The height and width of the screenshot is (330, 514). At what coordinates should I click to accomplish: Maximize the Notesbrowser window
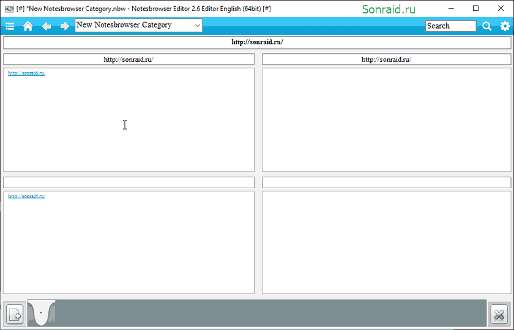pyautogui.click(x=475, y=9)
